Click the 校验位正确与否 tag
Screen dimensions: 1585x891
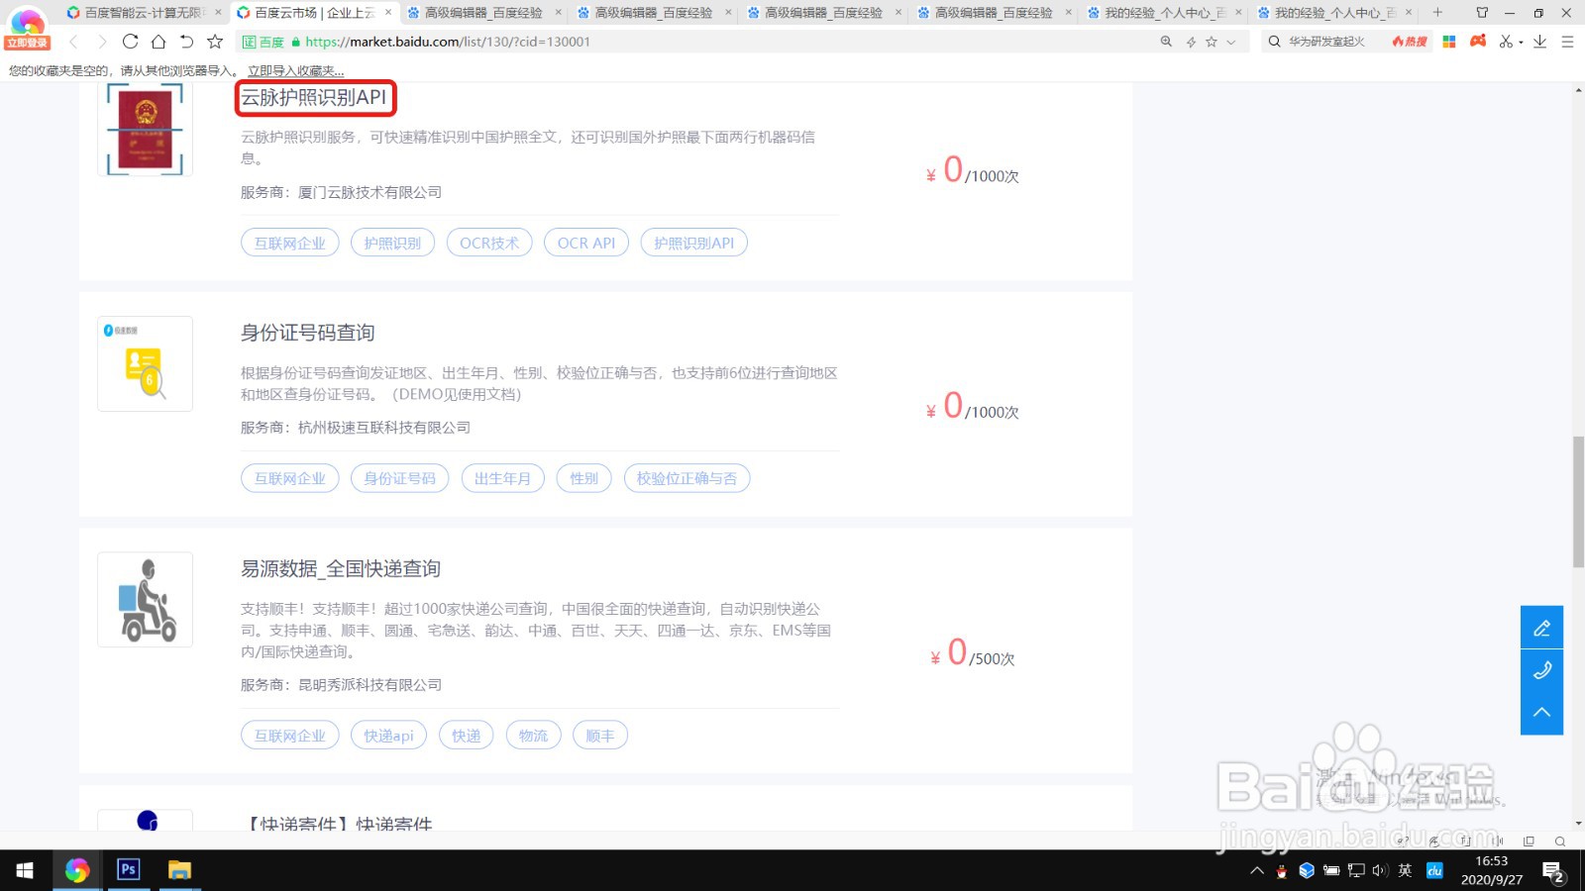click(x=687, y=478)
